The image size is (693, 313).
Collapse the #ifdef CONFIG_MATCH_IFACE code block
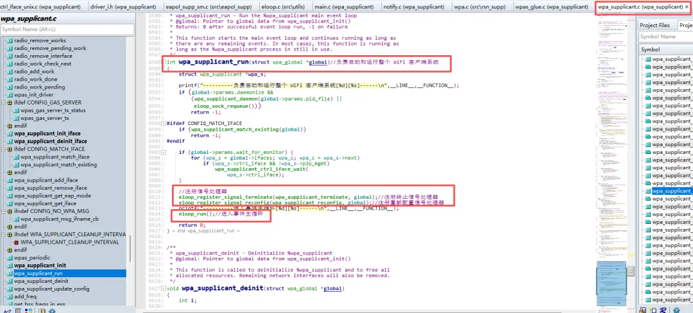coord(164,123)
